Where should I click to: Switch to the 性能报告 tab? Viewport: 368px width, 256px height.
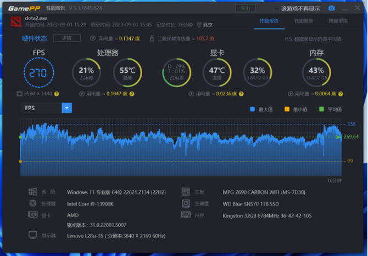[x=269, y=21]
